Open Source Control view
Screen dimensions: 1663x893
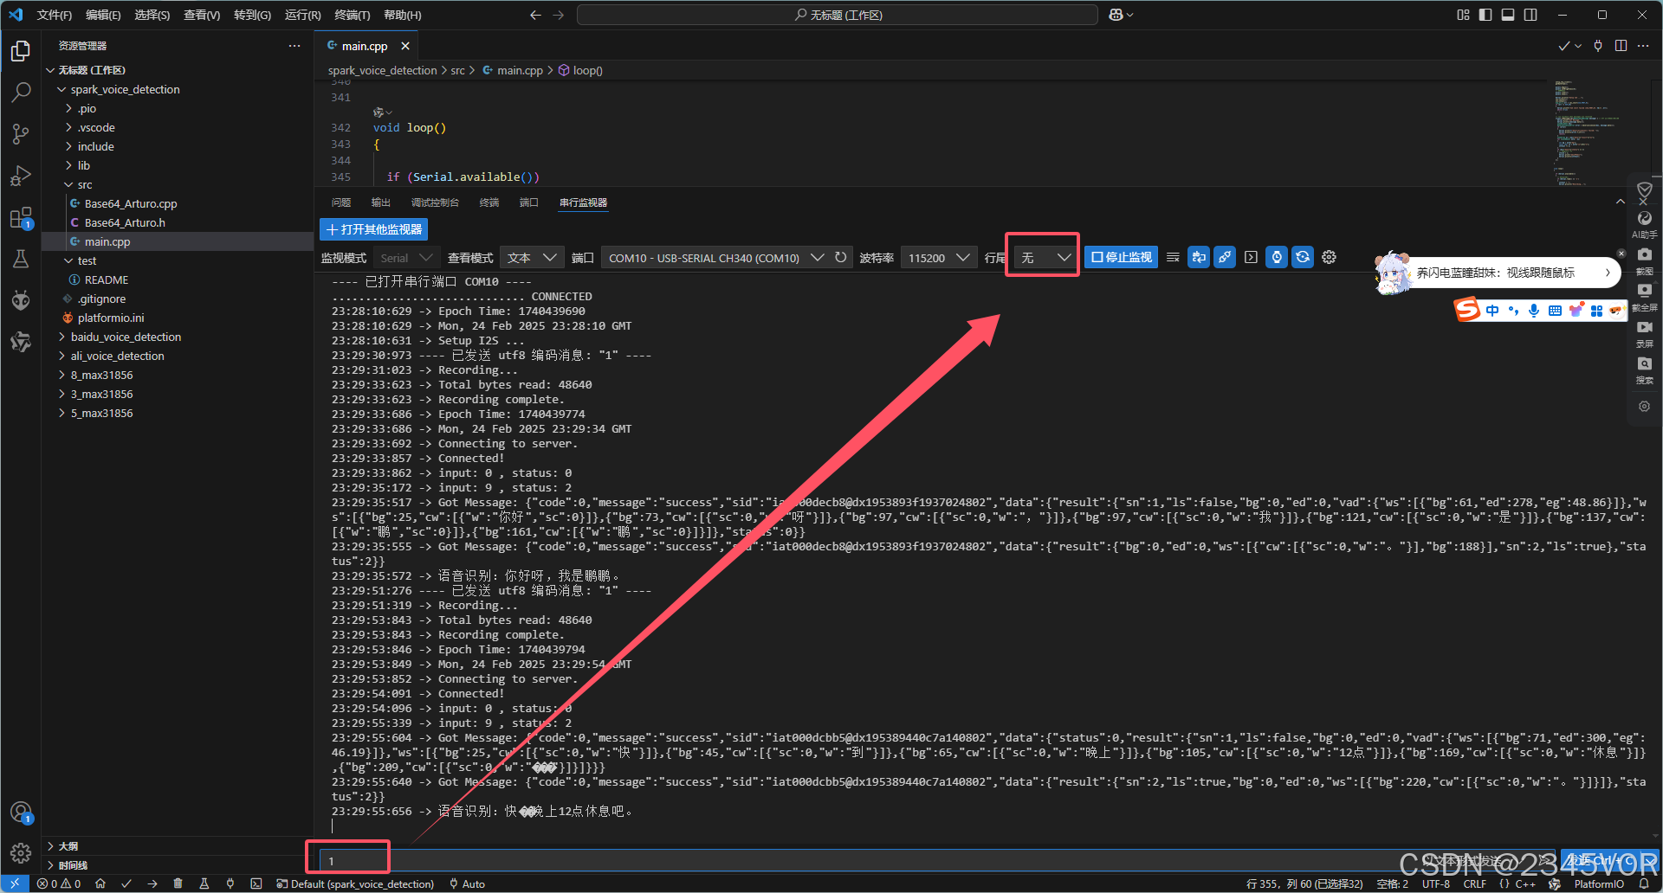(x=21, y=133)
